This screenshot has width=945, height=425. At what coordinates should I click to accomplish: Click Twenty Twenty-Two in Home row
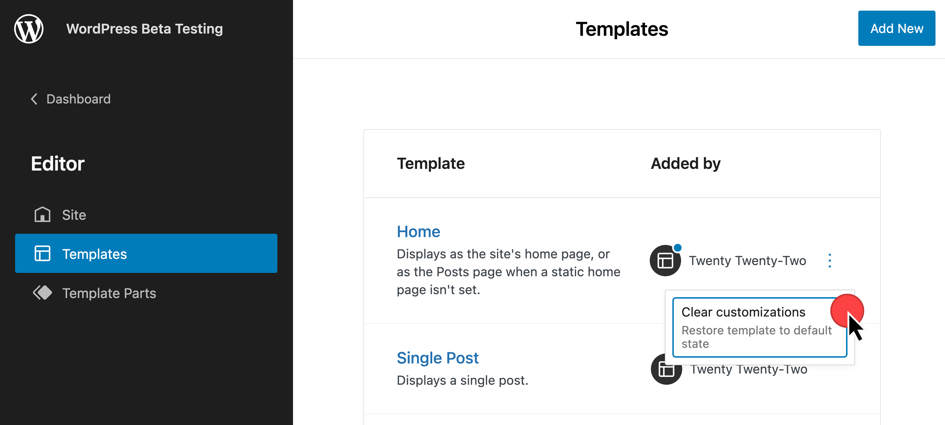coord(747,261)
